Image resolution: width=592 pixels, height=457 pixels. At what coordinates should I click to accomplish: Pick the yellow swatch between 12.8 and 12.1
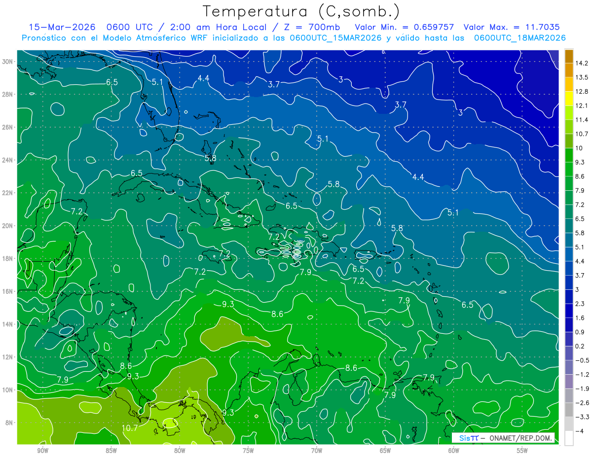569,99
